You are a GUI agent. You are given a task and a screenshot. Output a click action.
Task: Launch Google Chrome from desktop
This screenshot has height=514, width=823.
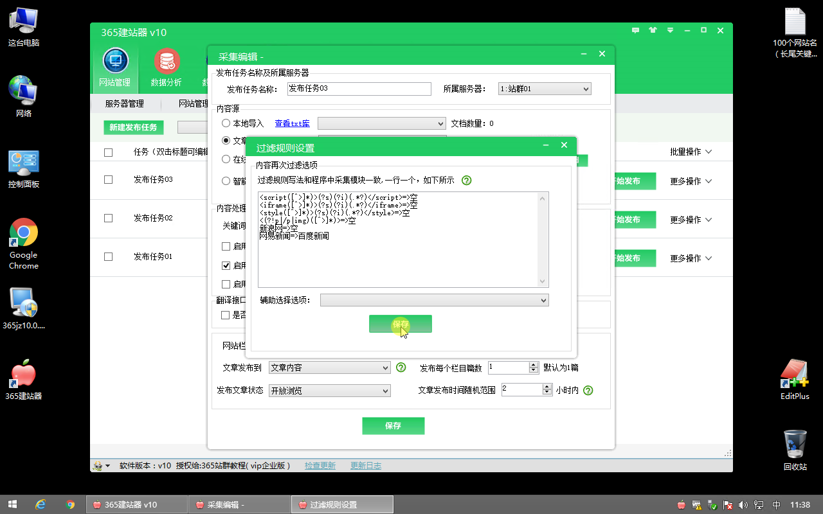point(24,244)
